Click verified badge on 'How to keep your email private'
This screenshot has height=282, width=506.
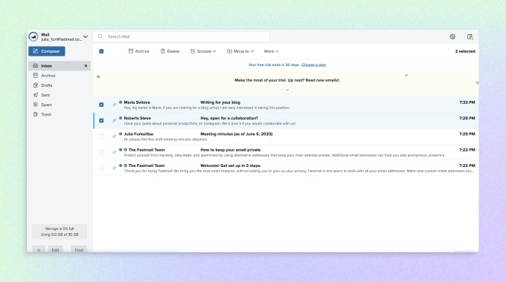click(x=126, y=150)
